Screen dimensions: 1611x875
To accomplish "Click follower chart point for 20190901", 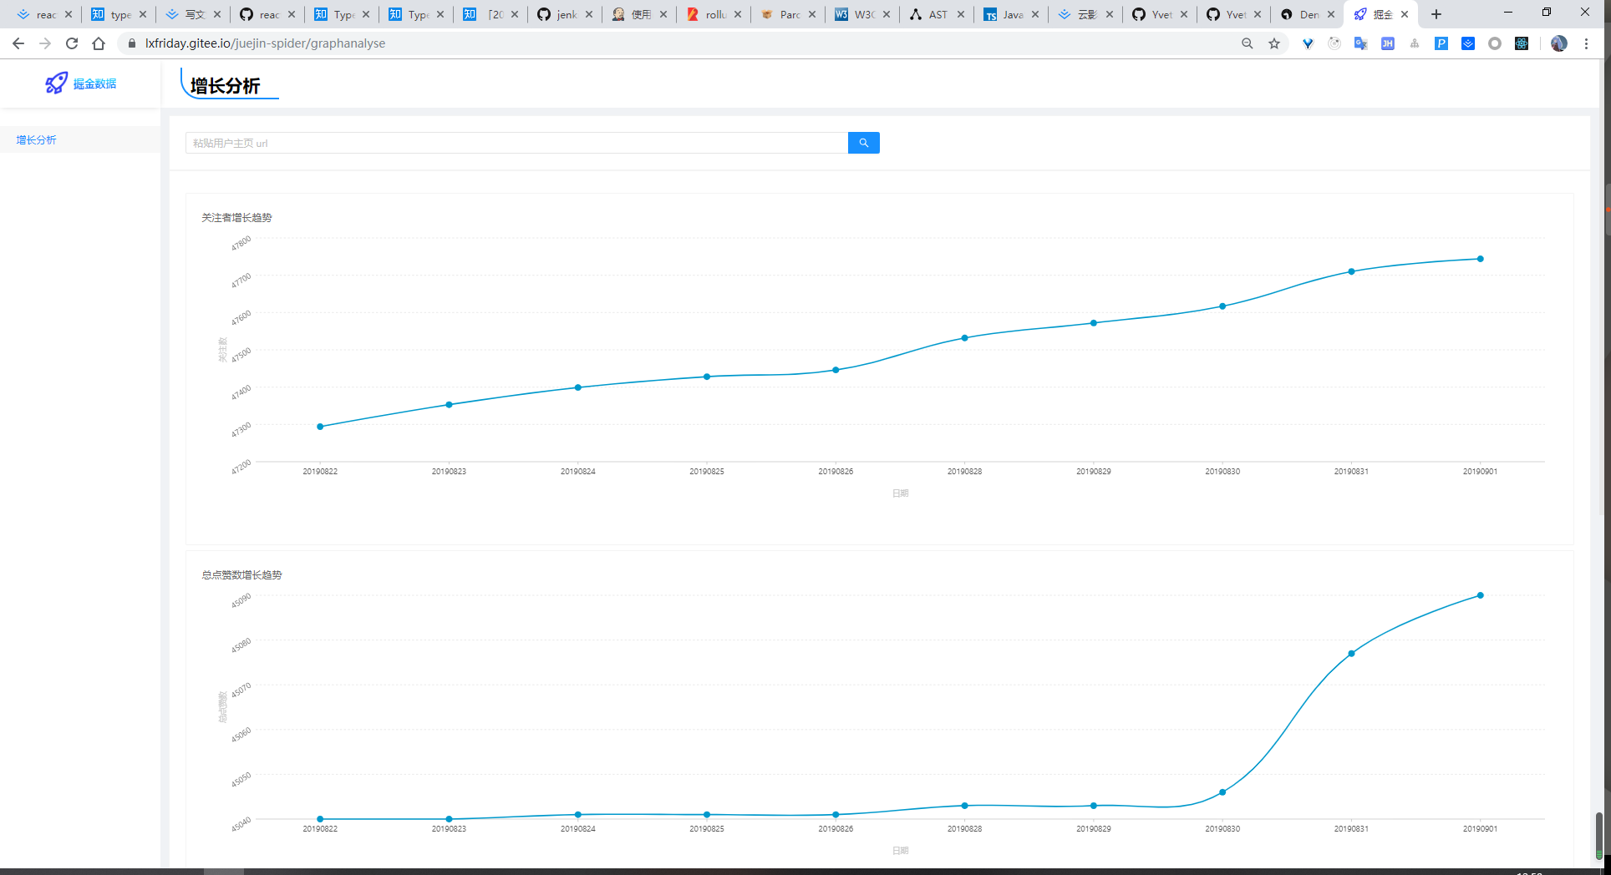I will (x=1480, y=259).
